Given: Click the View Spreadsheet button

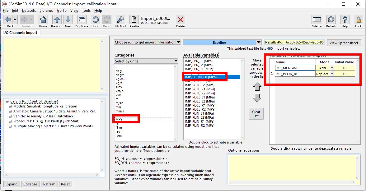Looking at the screenshot, I should click(344, 43).
